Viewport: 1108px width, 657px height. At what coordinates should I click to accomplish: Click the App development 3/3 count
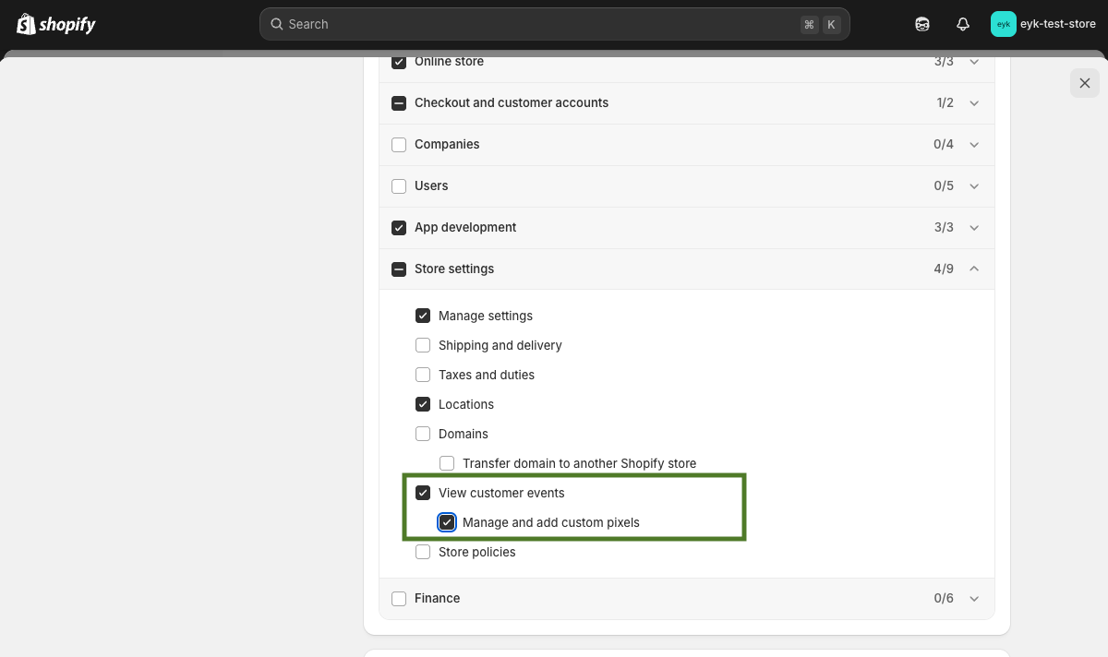(944, 228)
